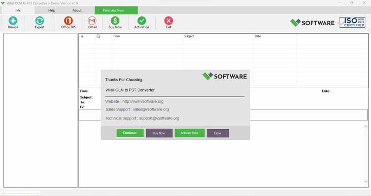Sort by the Date column header
Screen dimensions: 371x196
click(x=258, y=36)
